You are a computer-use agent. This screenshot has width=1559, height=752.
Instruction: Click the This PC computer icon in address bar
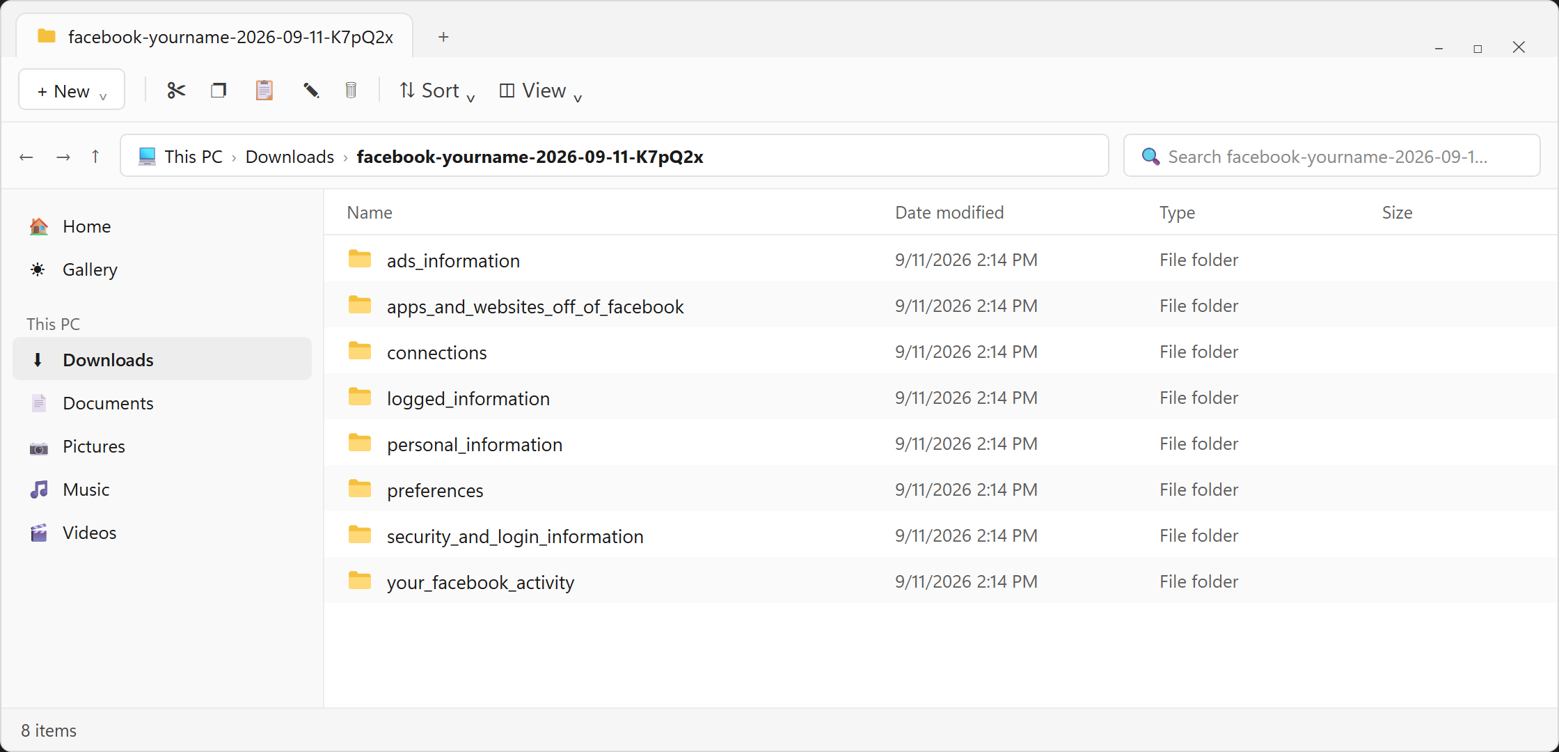coord(147,156)
